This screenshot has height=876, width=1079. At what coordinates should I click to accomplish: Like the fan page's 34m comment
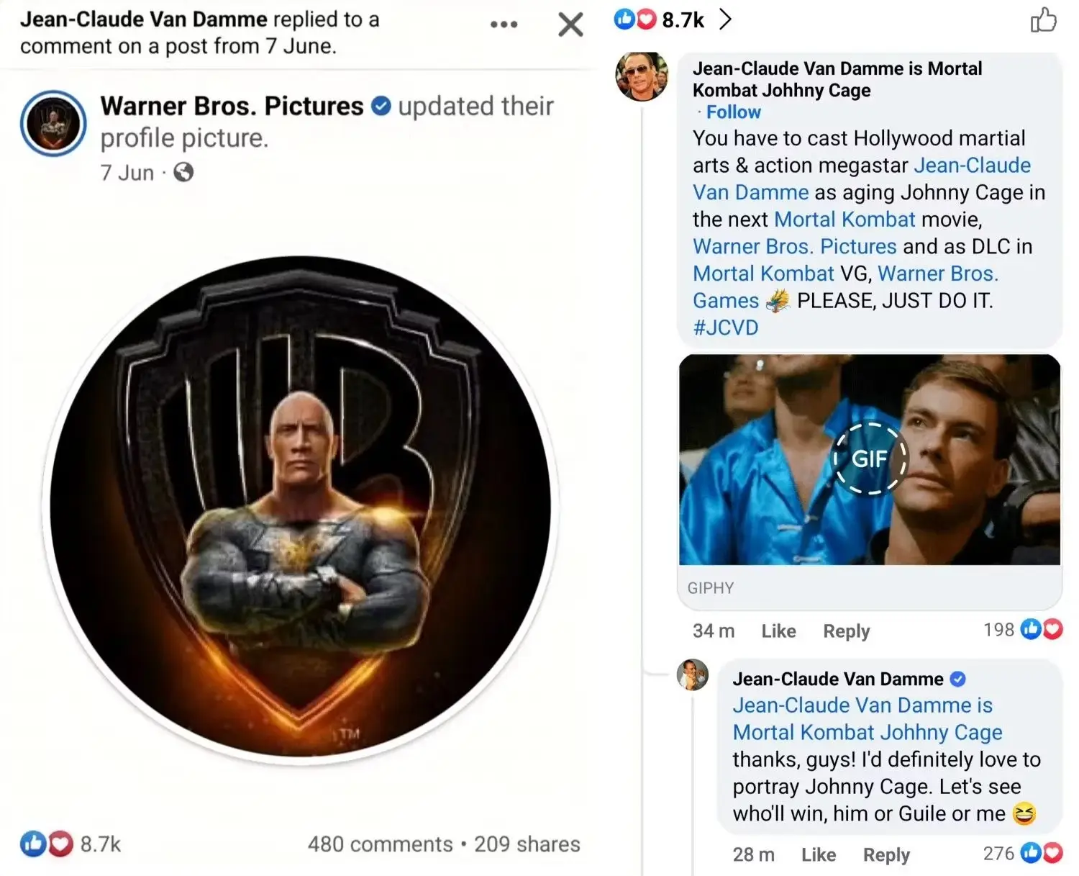coord(779,631)
